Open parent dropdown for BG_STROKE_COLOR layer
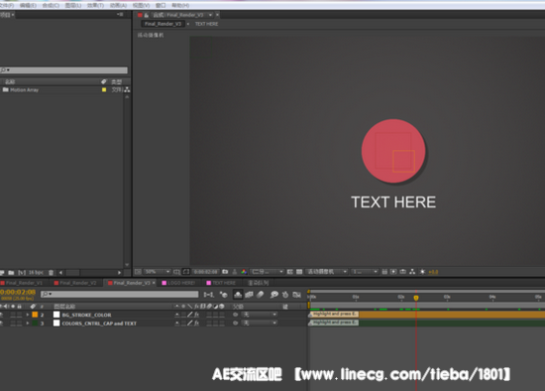This screenshot has width=545, height=391. pyautogui.click(x=260, y=315)
